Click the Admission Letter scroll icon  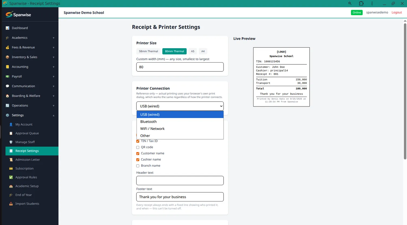pyautogui.click(x=11, y=160)
